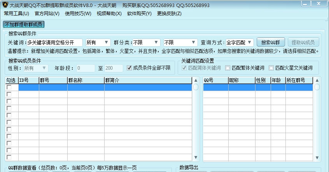Click the app logo icon in title bar
This screenshot has height=172, width=329.
(5, 5)
